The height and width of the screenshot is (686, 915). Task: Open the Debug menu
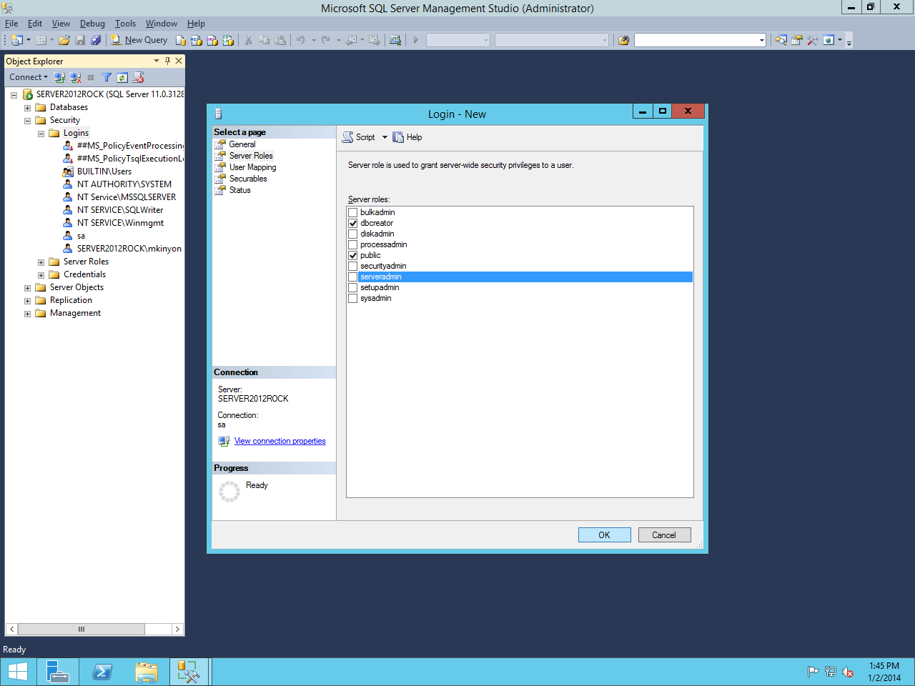tap(92, 24)
